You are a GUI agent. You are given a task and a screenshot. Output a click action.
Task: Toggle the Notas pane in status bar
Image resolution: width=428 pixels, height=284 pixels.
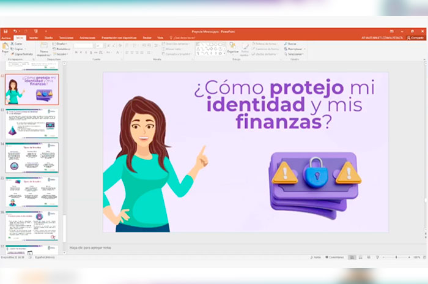click(315, 257)
